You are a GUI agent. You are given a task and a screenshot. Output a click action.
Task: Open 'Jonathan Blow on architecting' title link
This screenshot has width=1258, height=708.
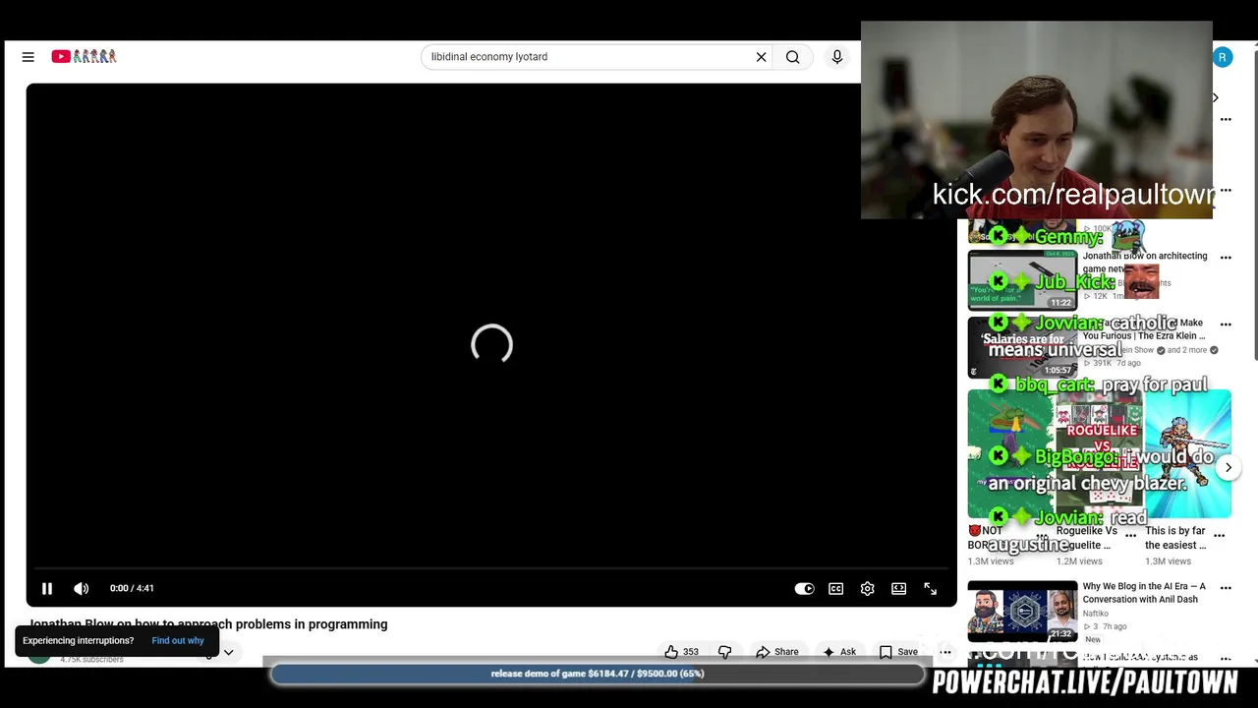[x=1145, y=262]
